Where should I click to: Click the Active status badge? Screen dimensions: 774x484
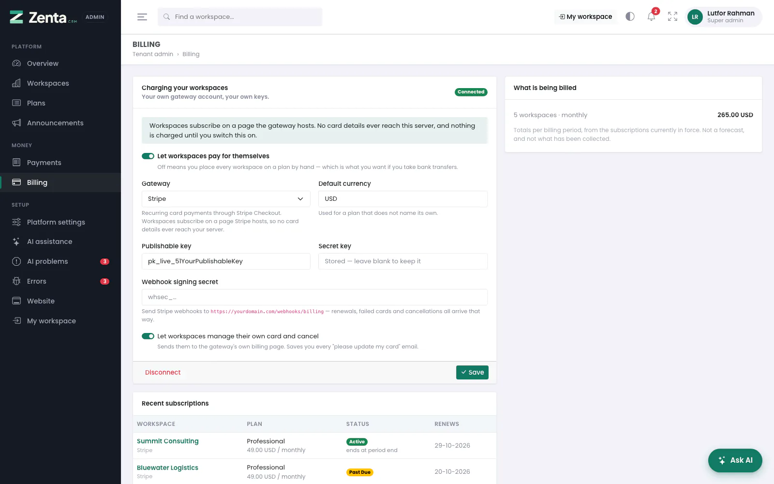[x=357, y=442]
